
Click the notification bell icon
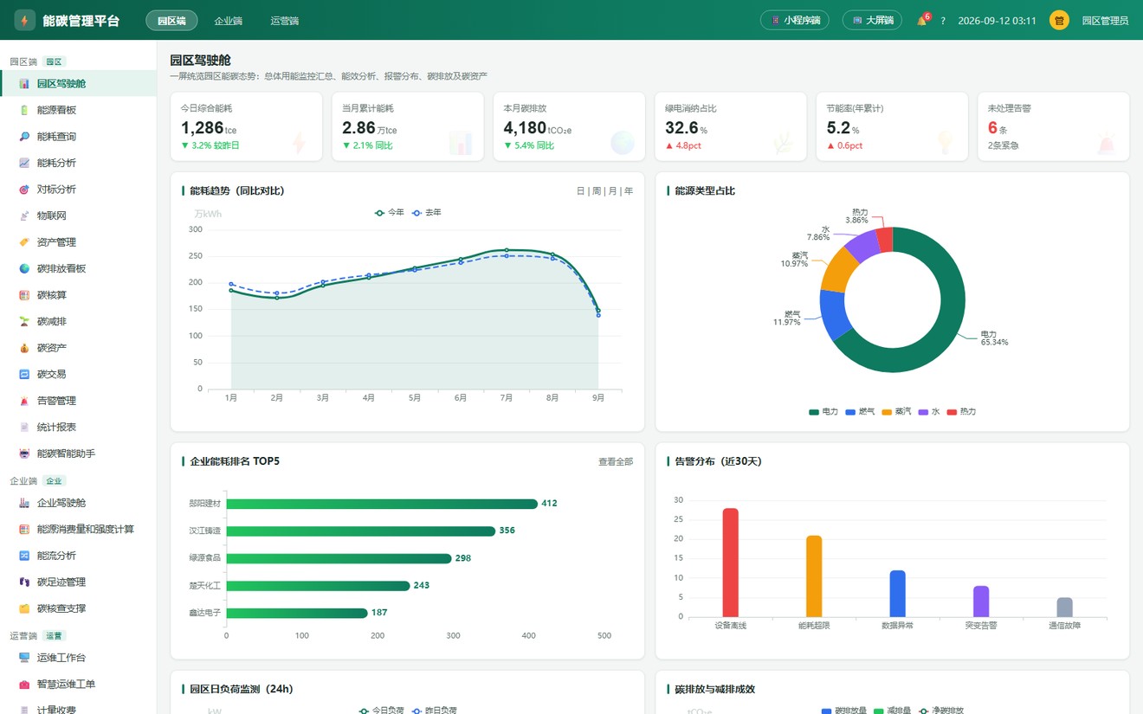point(921,21)
